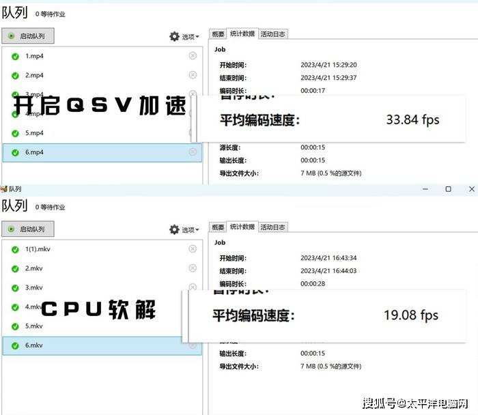
Task: Remove 1(1).mkv from the queue
Action: [x=193, y=249]
